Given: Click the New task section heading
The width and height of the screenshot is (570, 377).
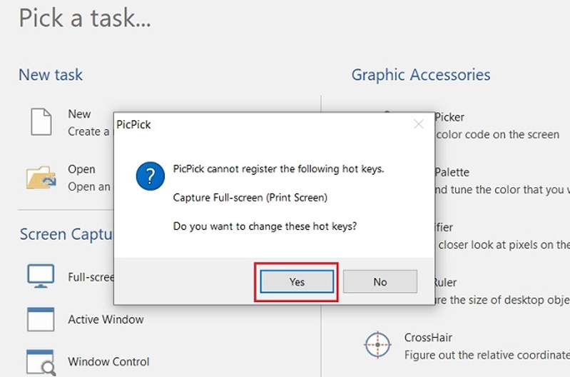Looking at the screenshot, I should [51, 75].
